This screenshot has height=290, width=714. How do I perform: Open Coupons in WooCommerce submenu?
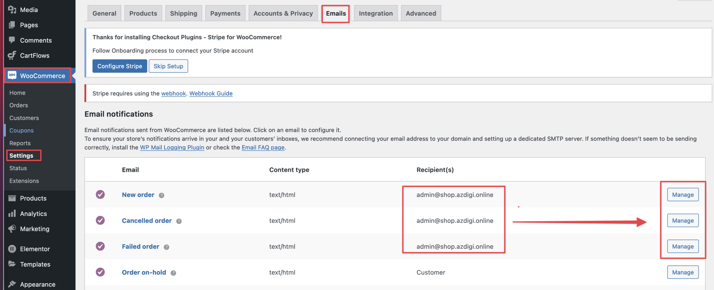pos(21,130)
